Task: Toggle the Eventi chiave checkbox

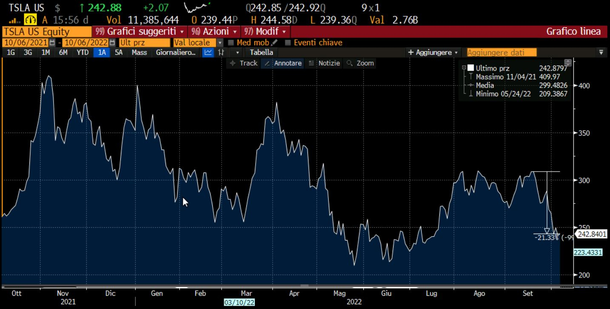Action: (288, 43)
